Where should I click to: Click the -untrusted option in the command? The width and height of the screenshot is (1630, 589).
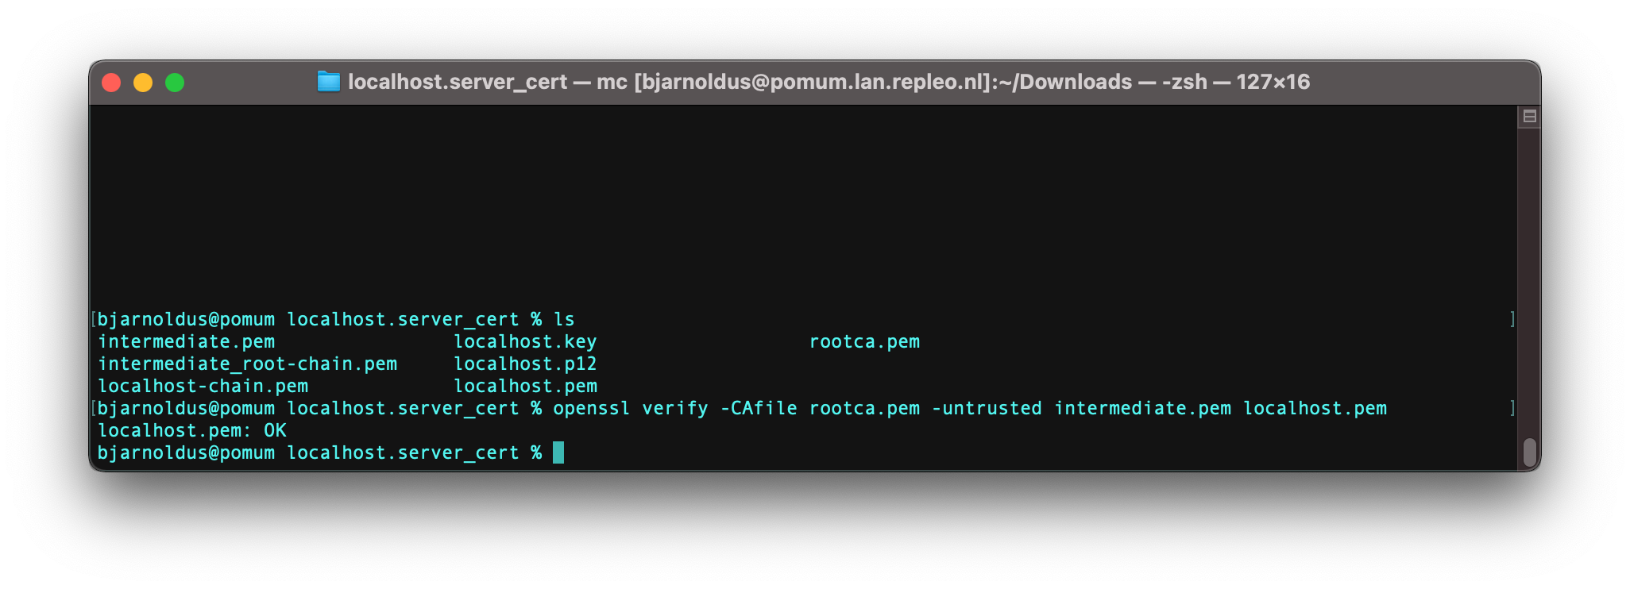point(987,408)
